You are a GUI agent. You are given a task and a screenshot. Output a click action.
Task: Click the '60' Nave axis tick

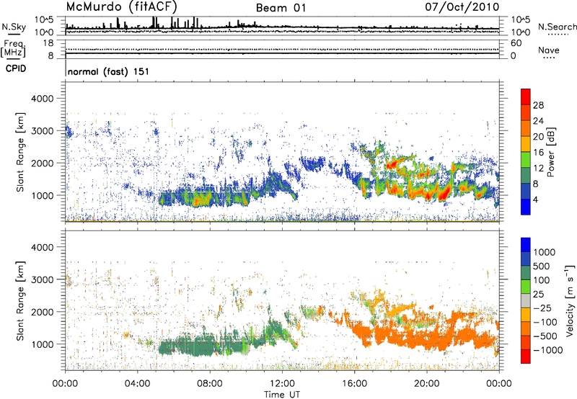pyautogui.click(x=516, y=43)
